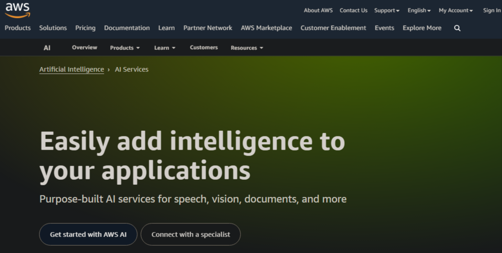The height and width of the screenshot is (253, 502).
Task: Open the Learn main menu item
Action: pos(166,28)
